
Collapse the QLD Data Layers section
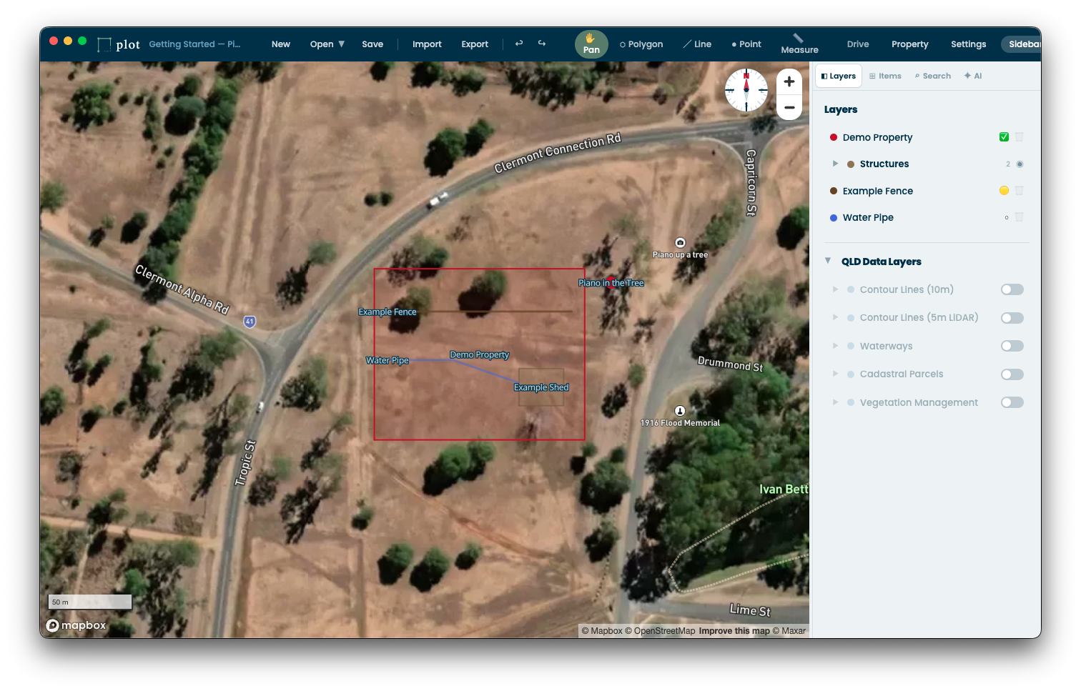[828, 260]
